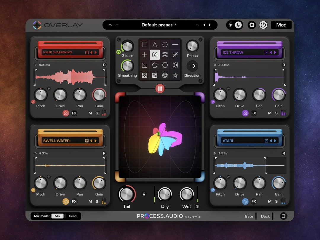
Task: Open FX for Ice Throw layer
Action: pos(254,113)
